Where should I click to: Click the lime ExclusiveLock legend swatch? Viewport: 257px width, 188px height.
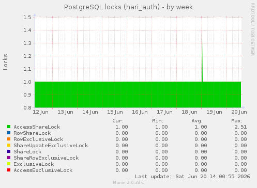click(x=9, y=164)
